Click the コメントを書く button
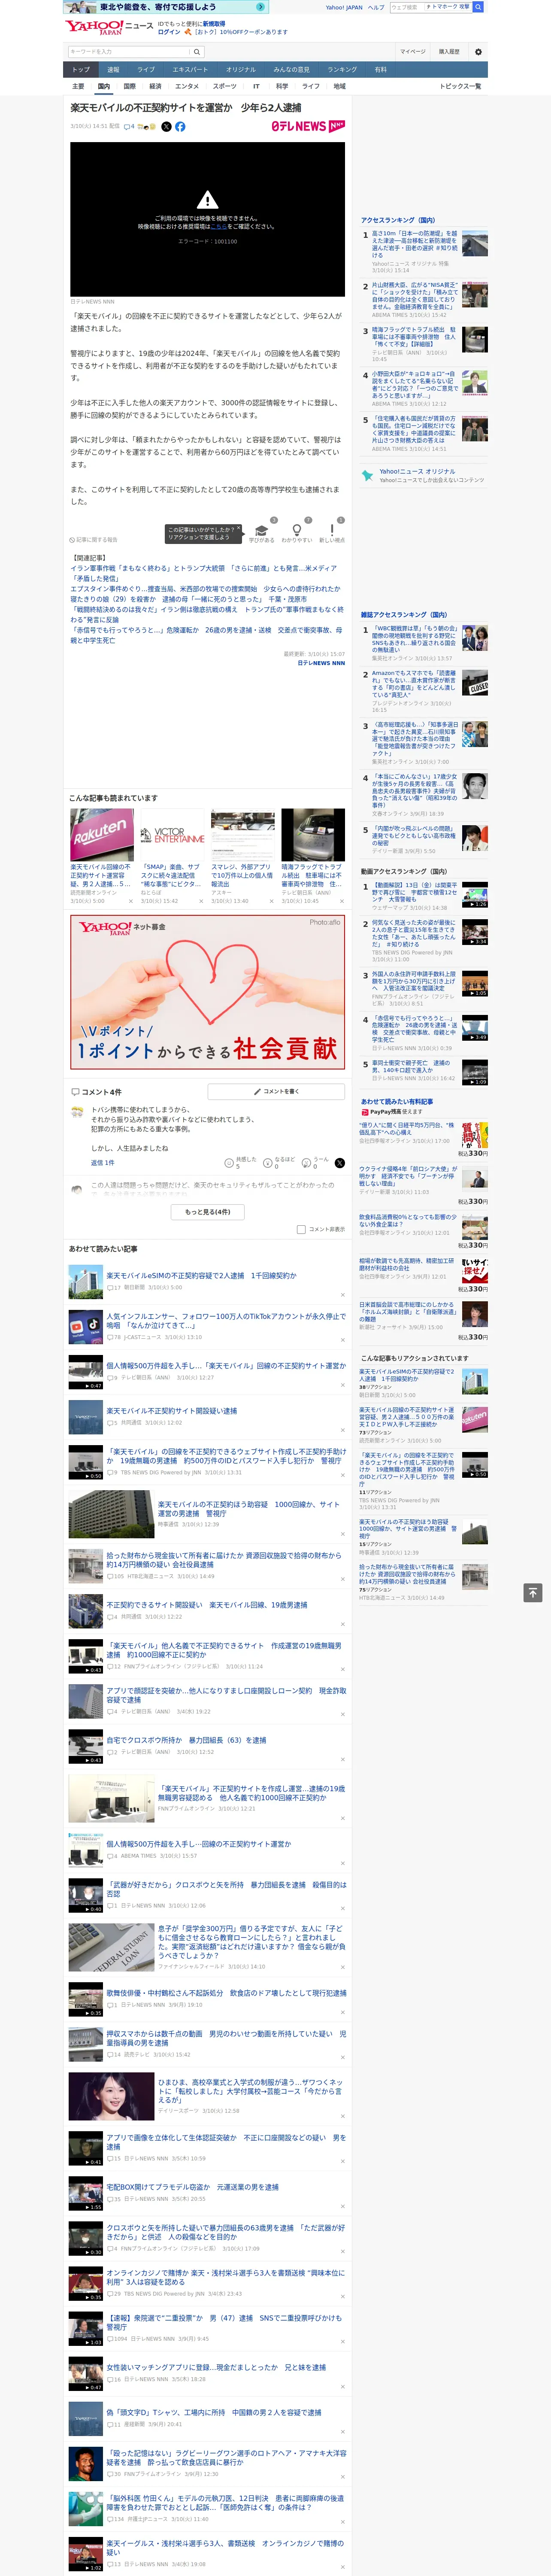551x2576 pixels. coord(276,1092)
